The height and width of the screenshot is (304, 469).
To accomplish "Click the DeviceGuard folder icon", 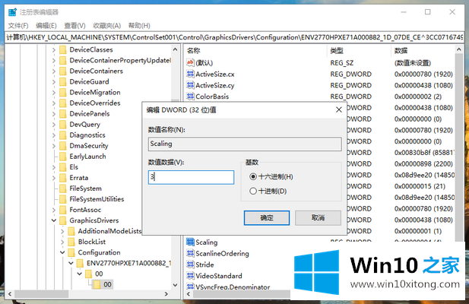I will [x=62, y=82].
